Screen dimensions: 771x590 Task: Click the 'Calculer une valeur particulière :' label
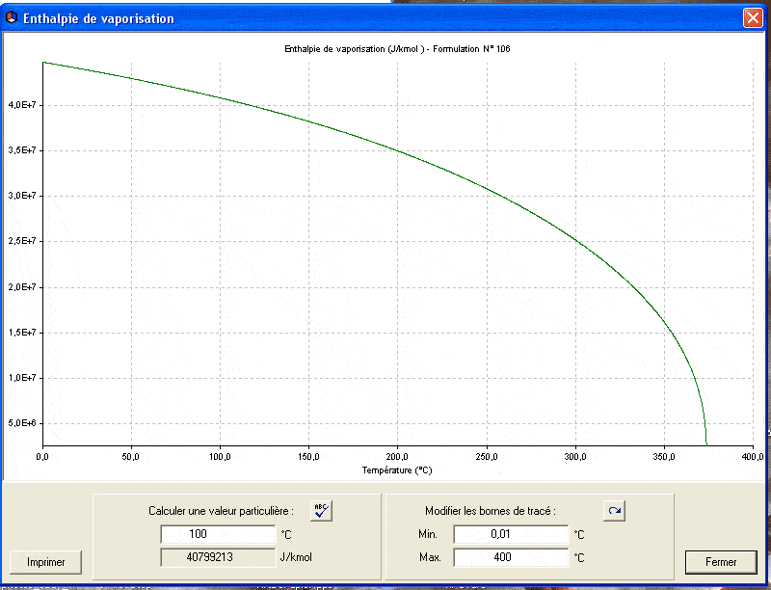[221, 511]
